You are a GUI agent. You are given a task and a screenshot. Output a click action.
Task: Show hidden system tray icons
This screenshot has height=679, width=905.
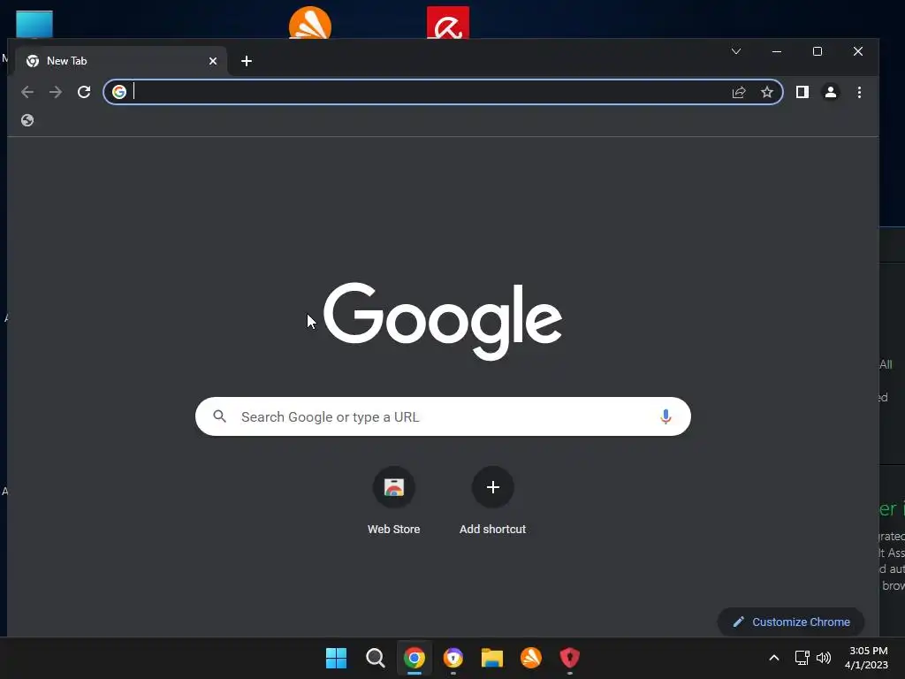(x=774, y=658)
